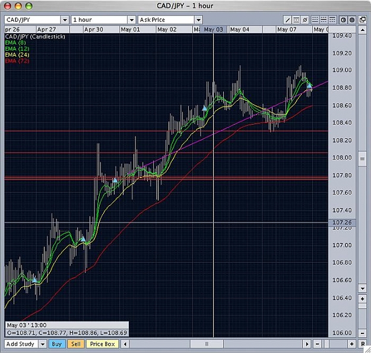371x353 pixels.
Task: Select the horizontal levels drawing tool
Action: (296, 20)
